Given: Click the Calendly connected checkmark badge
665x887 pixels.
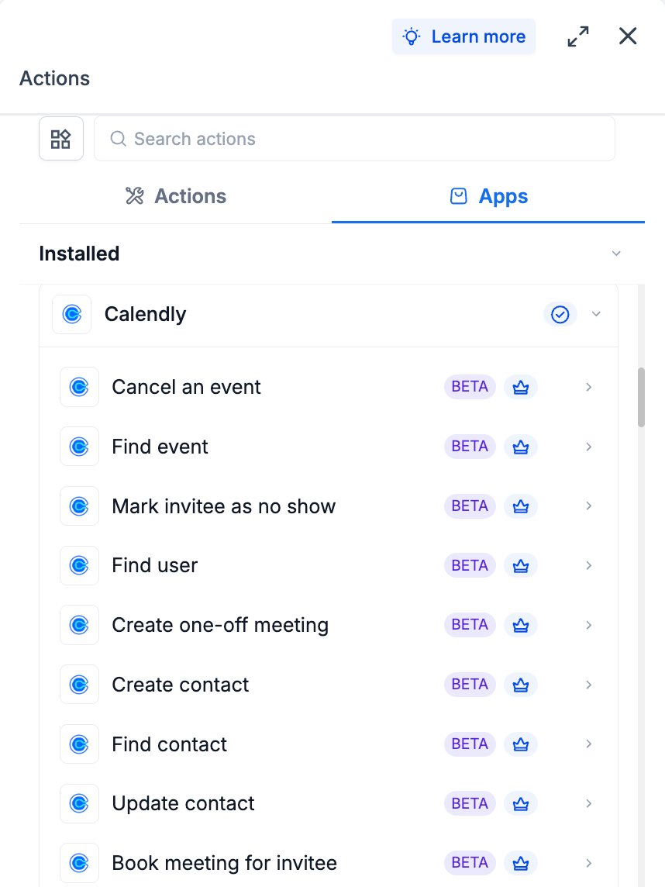Looking at the screenshot, I should (x=560, y=315).
